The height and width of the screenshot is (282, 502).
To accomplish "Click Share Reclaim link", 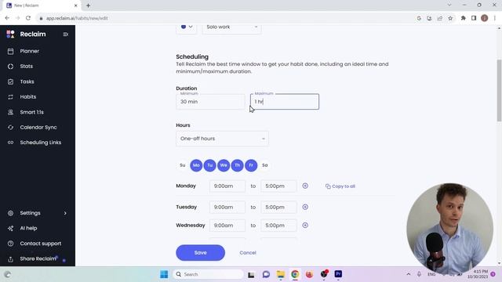I will pos(38,259).
